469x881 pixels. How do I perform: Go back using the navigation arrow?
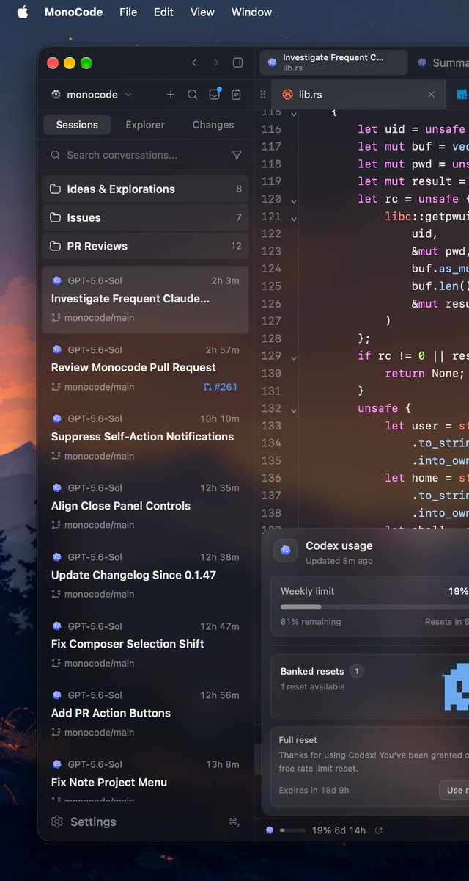point(194,63)
